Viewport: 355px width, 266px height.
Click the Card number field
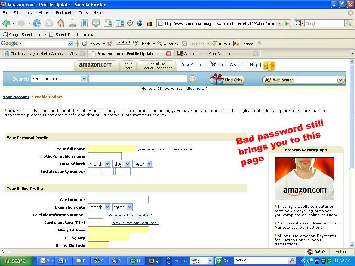[118, 199]
